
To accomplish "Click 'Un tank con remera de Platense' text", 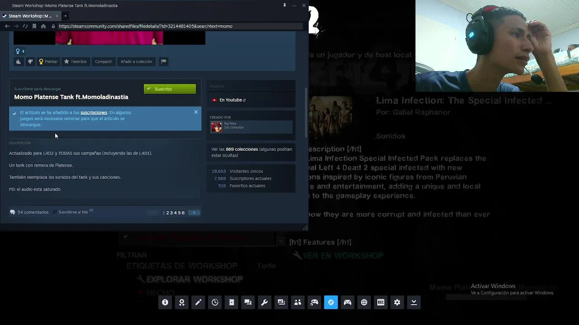I will [x=41, y=165].
